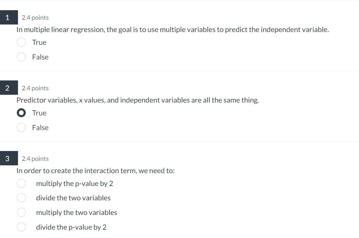The image size is (359, 238).
Task: Click the question 1 number badge
Action: 8,17
